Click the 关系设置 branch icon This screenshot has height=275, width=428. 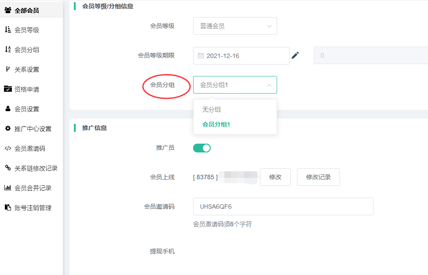(8, 69)
